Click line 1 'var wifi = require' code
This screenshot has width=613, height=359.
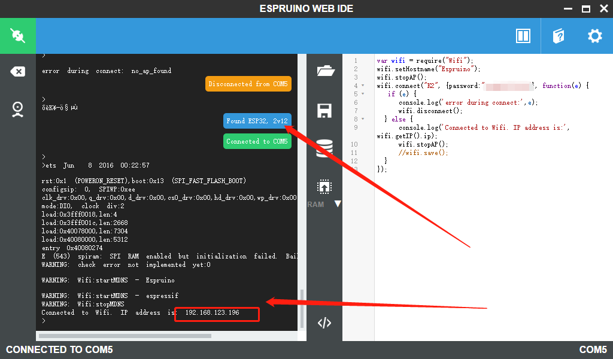tap(425, 60)
